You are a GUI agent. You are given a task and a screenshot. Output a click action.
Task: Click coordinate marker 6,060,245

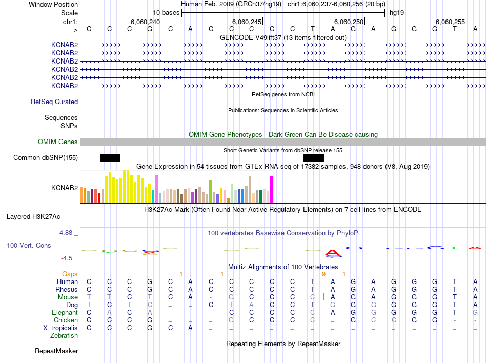pyautogui.click(x=247, y=22)
